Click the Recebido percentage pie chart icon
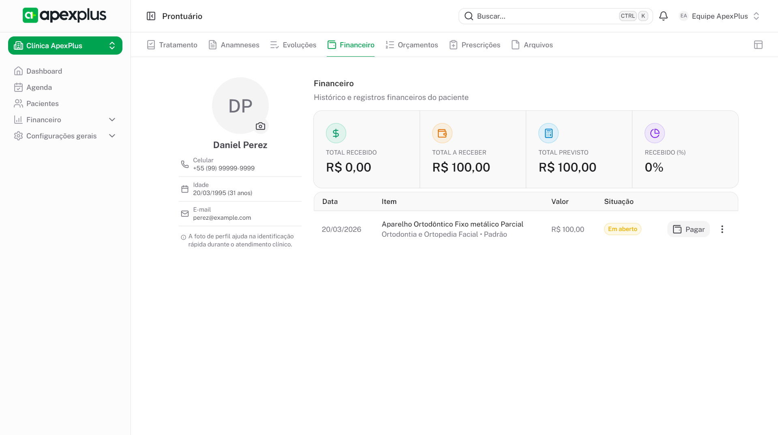This screenshot has width=778, height=435. click(654, 133)
